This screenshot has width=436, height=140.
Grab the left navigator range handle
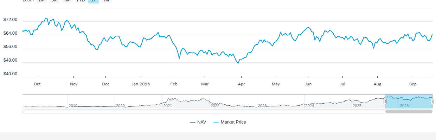[385, 101]
